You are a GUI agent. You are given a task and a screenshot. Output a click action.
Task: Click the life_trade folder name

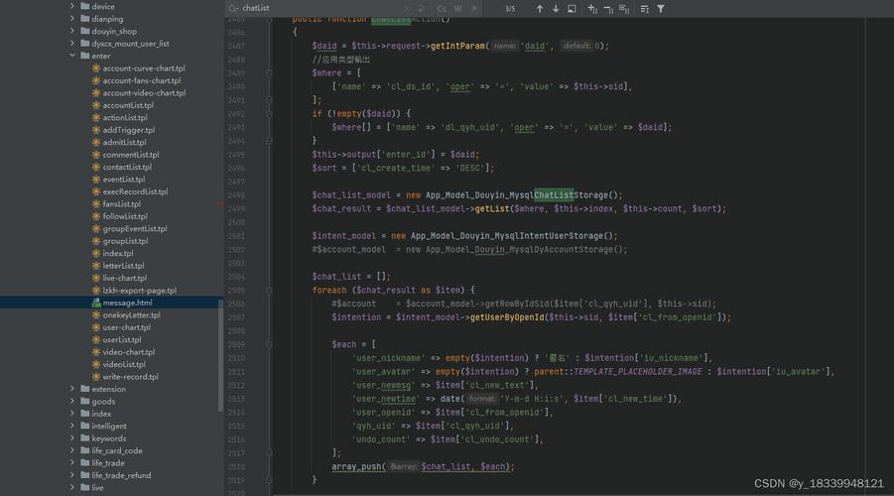coord(108,463)
